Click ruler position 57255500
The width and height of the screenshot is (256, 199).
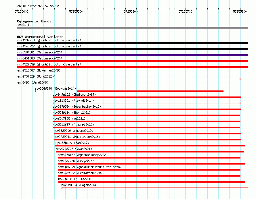tap(76, 11)
